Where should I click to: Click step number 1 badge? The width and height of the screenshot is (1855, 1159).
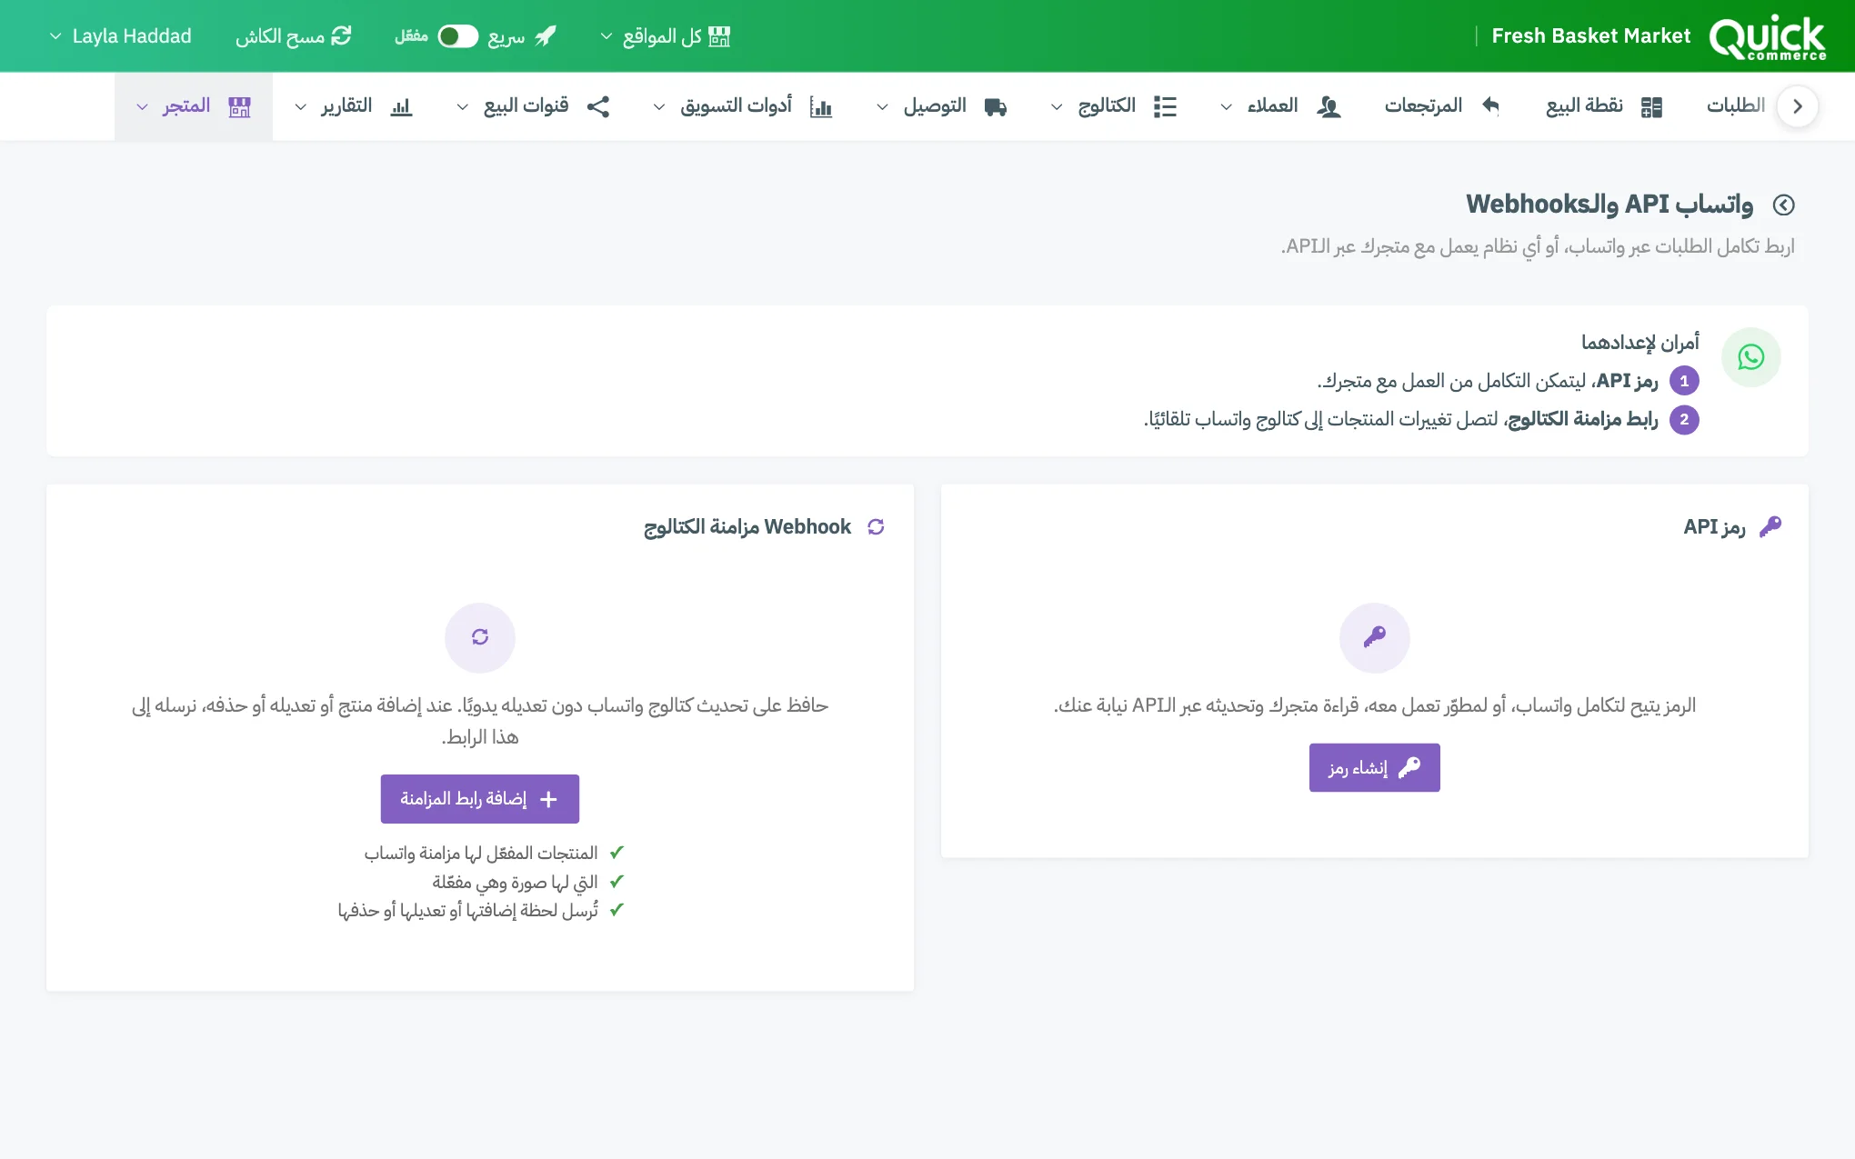1684,381
